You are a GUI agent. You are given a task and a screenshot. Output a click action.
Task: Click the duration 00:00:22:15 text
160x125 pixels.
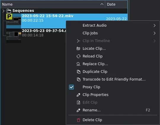(33, 20)
